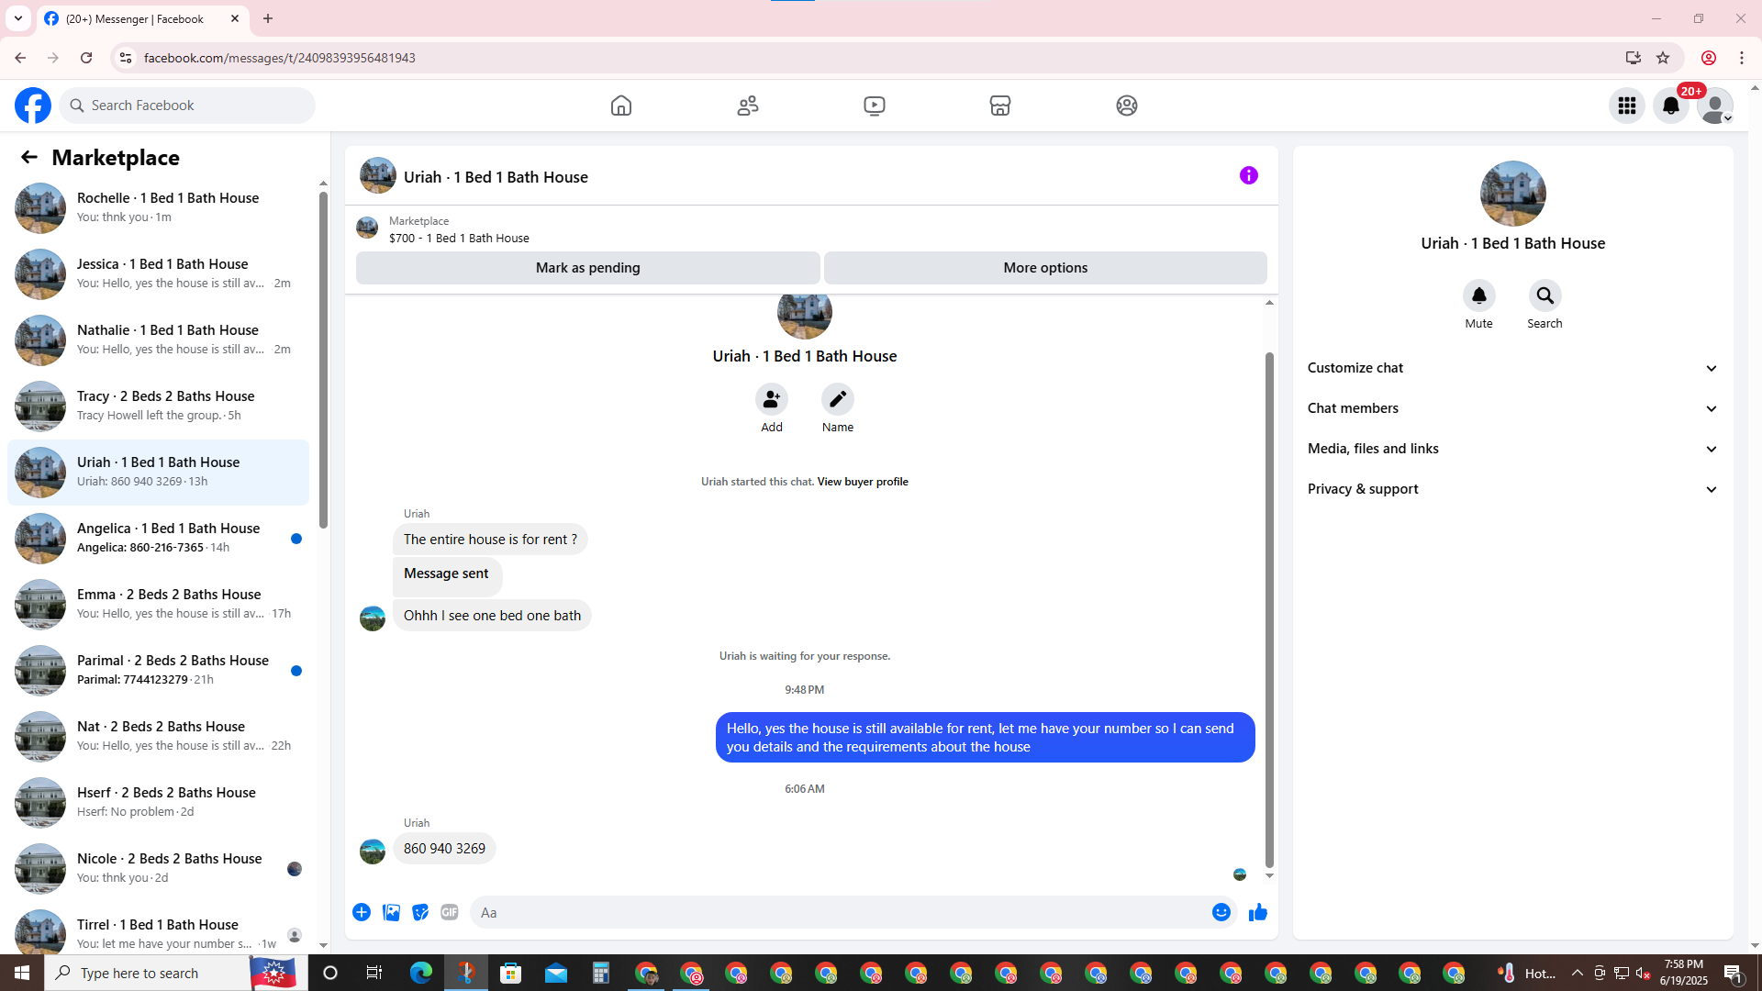Open Facebook Home tab icon

621,106
